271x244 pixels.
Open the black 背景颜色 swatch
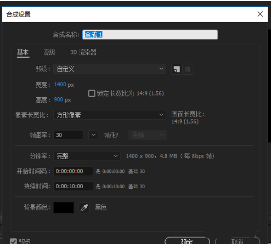point(64,208)
